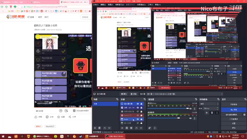
Task: Open Steam from Windows taskbar
Action: (81, 137)
